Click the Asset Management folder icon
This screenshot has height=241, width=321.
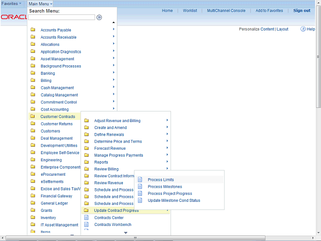[x=33, y=59]
